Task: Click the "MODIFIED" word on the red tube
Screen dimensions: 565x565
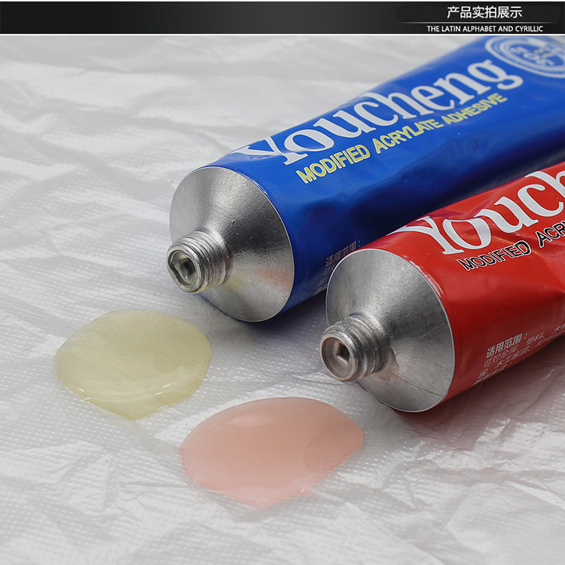Action: pyautogui.click(x=493, y=255)
